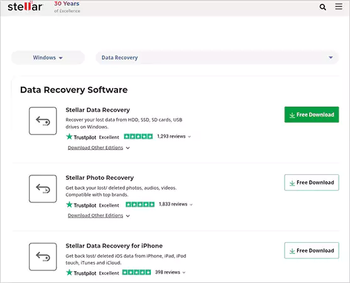Click 'Recover your lost data from HDD' description

[124, 123]
